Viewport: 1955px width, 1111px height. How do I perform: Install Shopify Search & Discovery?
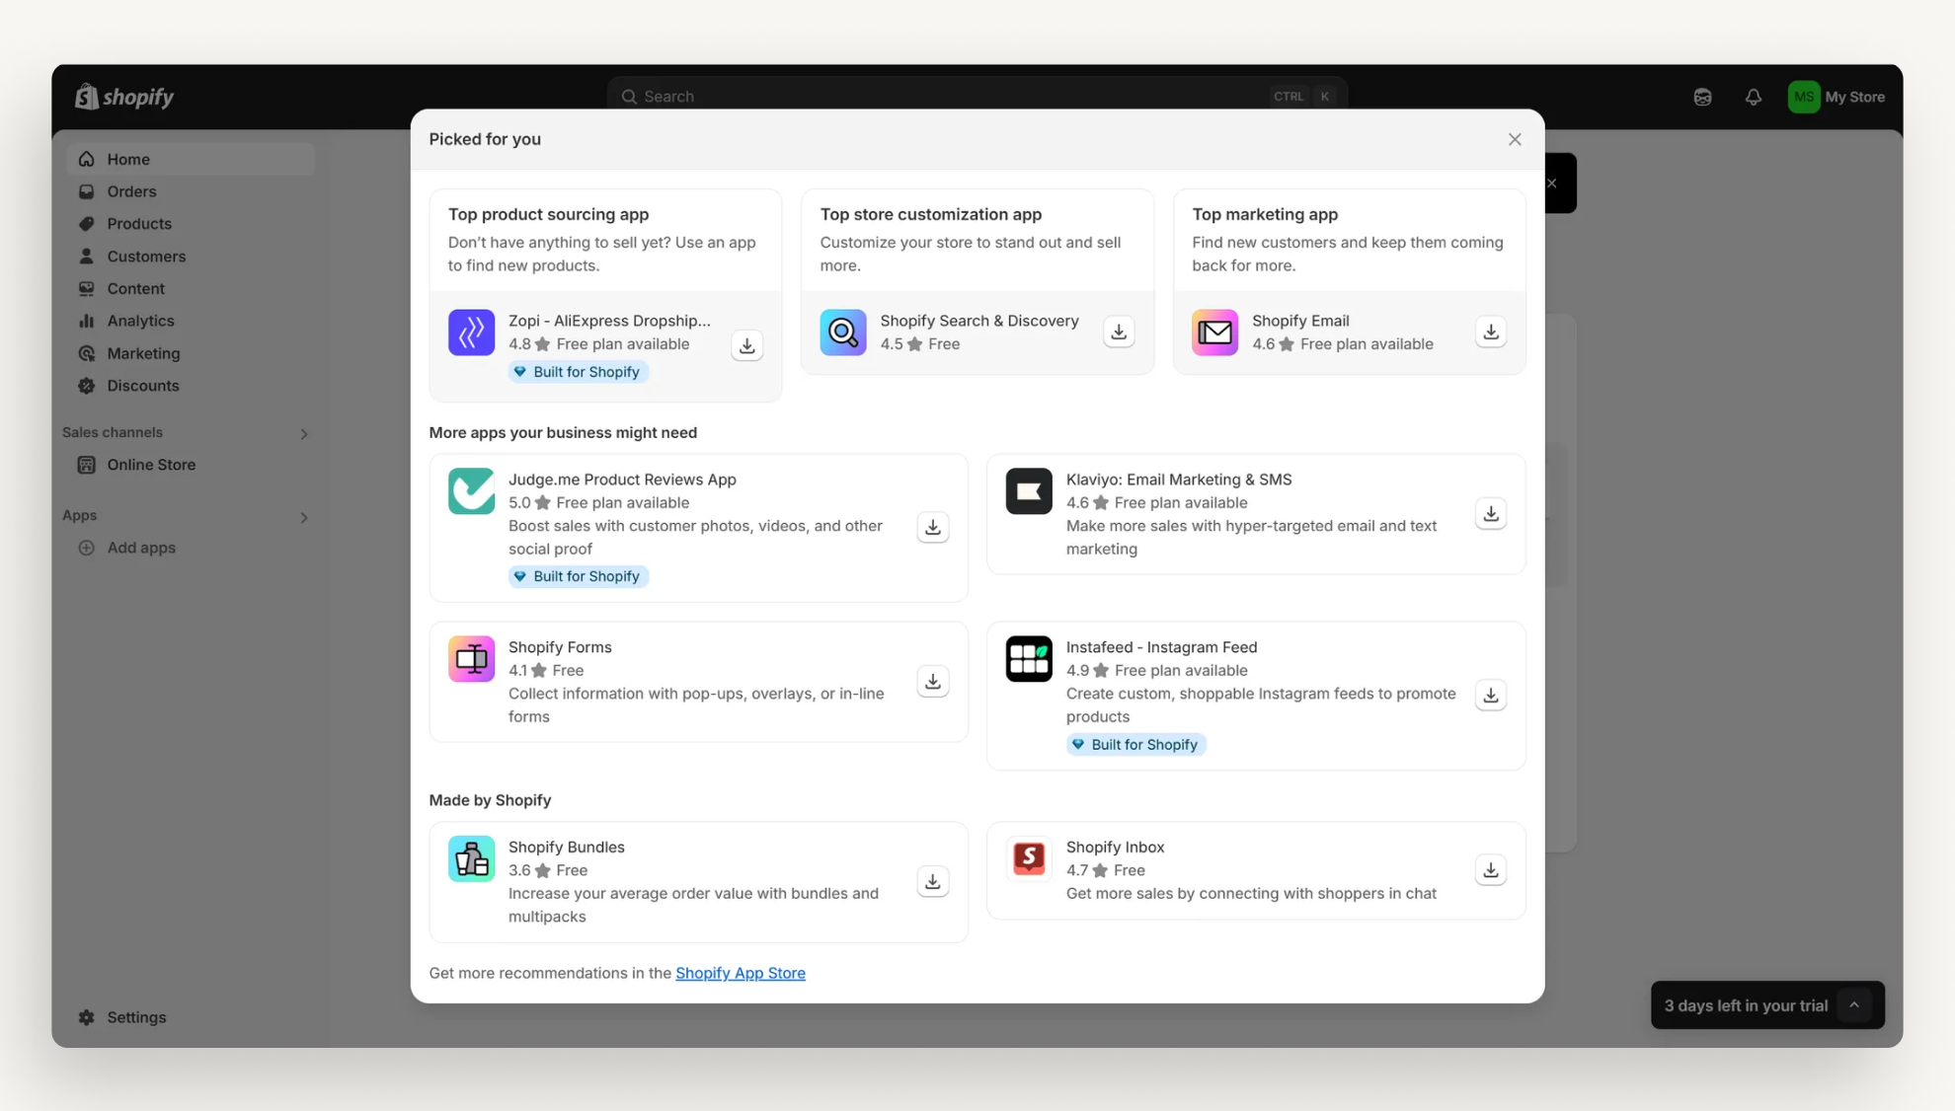point(1118,333)
